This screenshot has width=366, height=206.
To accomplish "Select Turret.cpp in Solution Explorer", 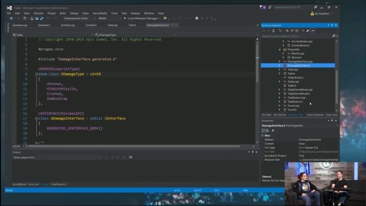I will coord(293,106).
